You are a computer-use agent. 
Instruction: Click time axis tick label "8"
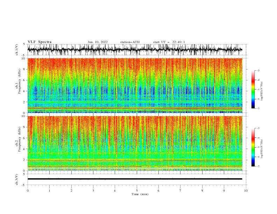click(202, 191)
